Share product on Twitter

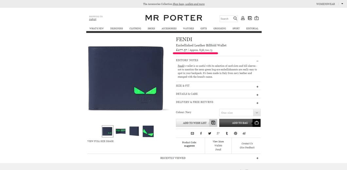(x=210, y=134)
